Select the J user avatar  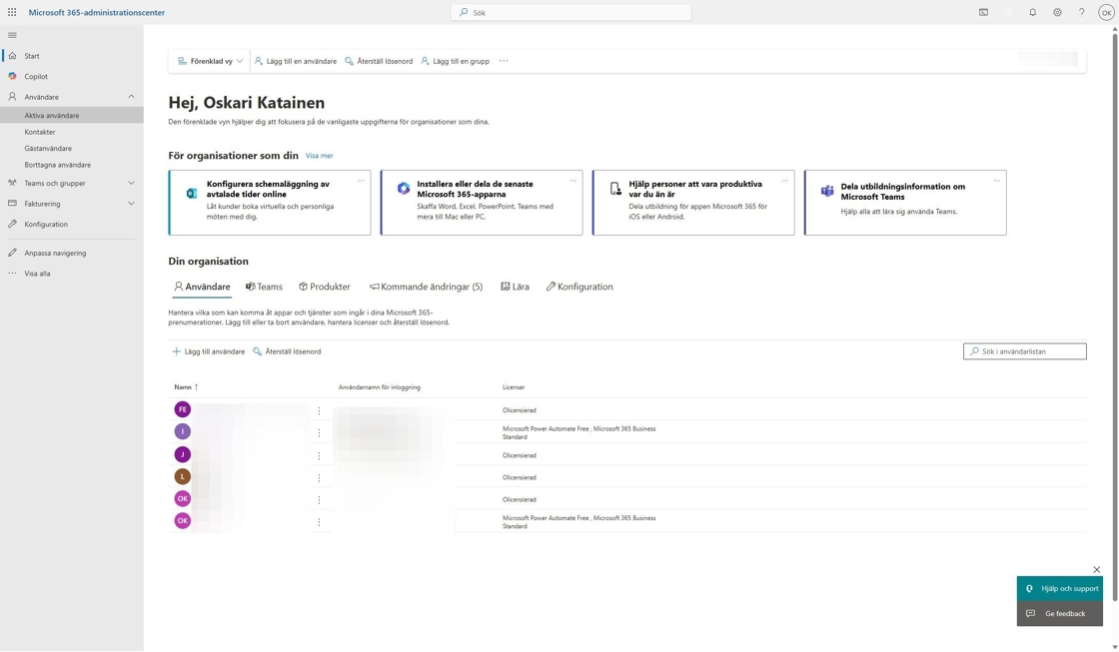[x=183, y=454]
